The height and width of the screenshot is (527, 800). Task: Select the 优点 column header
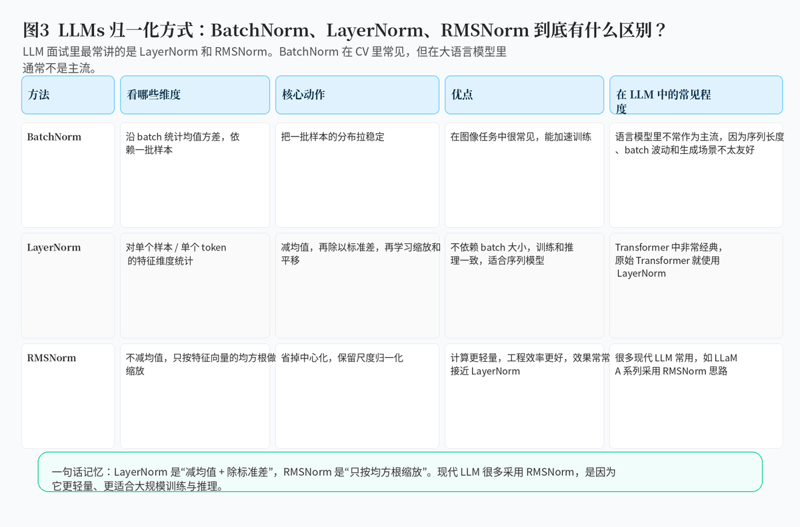coord(525,95)
